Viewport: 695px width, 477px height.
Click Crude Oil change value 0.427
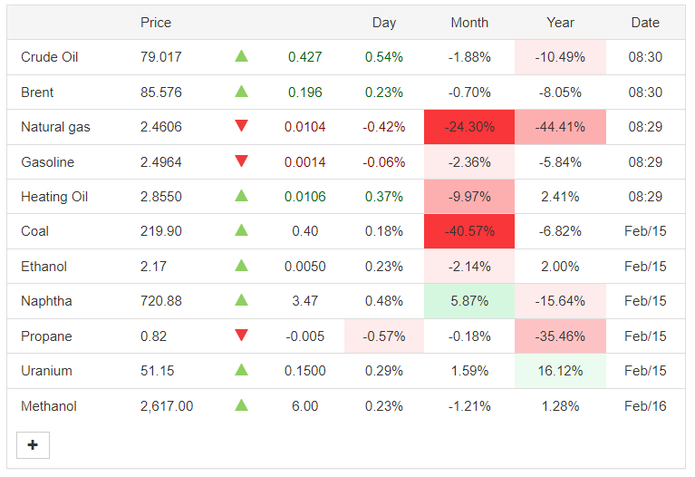[305, 57]
